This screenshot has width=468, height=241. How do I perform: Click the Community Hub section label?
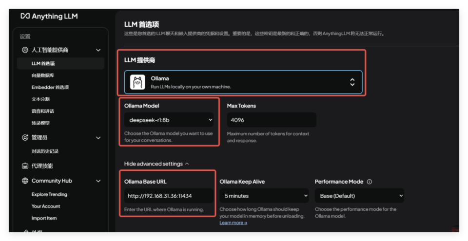(52, 181)
